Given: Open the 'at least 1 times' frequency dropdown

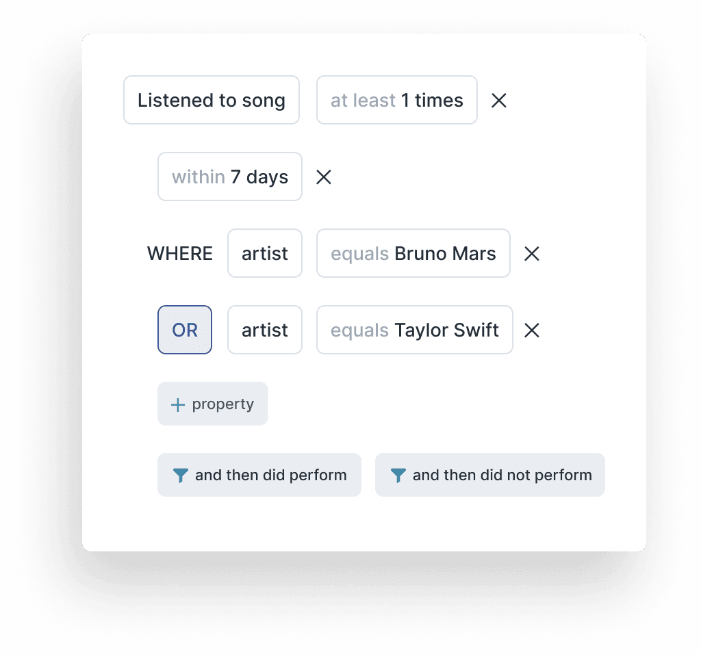Looking at the screenshot, I should click(396, 101).
